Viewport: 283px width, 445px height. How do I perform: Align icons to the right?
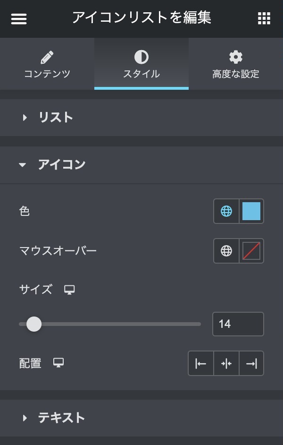[251, 363]
